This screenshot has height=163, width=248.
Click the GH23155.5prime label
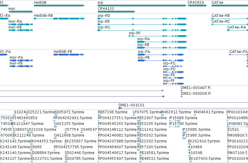pos(69,124)
